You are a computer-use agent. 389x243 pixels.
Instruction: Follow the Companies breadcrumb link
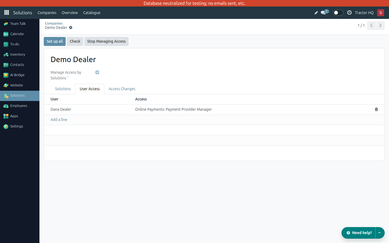[54, 23]
